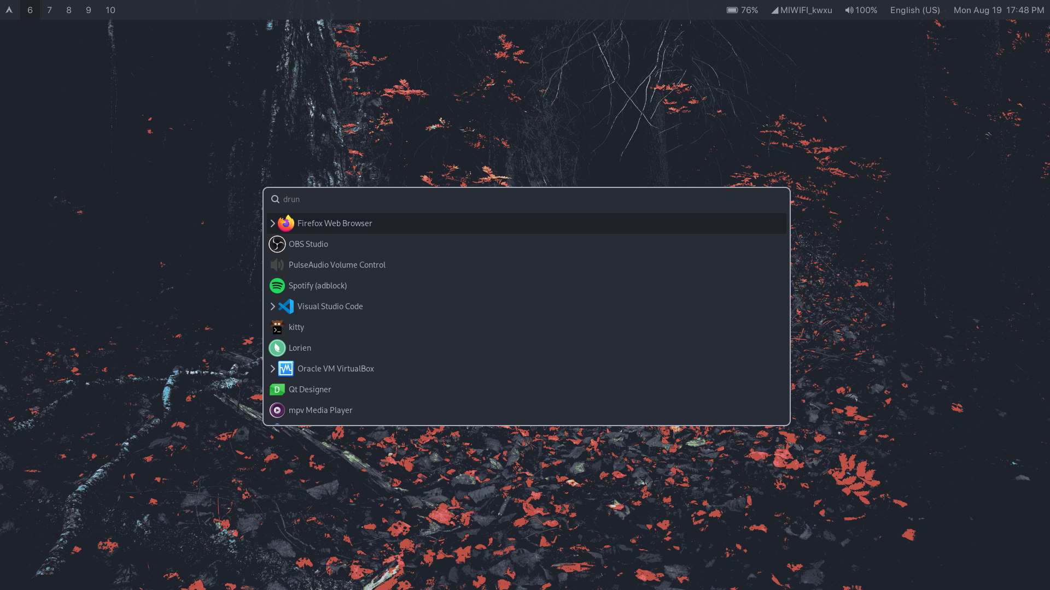
Task: Switch to workspace 10
Action: (x=110, y=10)
